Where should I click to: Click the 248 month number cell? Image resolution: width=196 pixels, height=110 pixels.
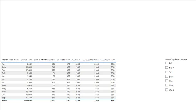pyautogui.click(x=53, y=67)
